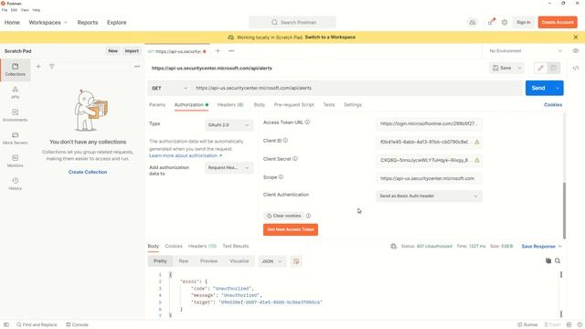Image resolution: width=585 pixels, height=329 pixels.
Task: Click the environment quick look eye icon
Action: click(x=576, y=51)
